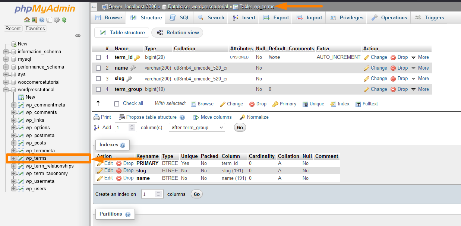Open the Recent tables button

[x=13, y=29]
